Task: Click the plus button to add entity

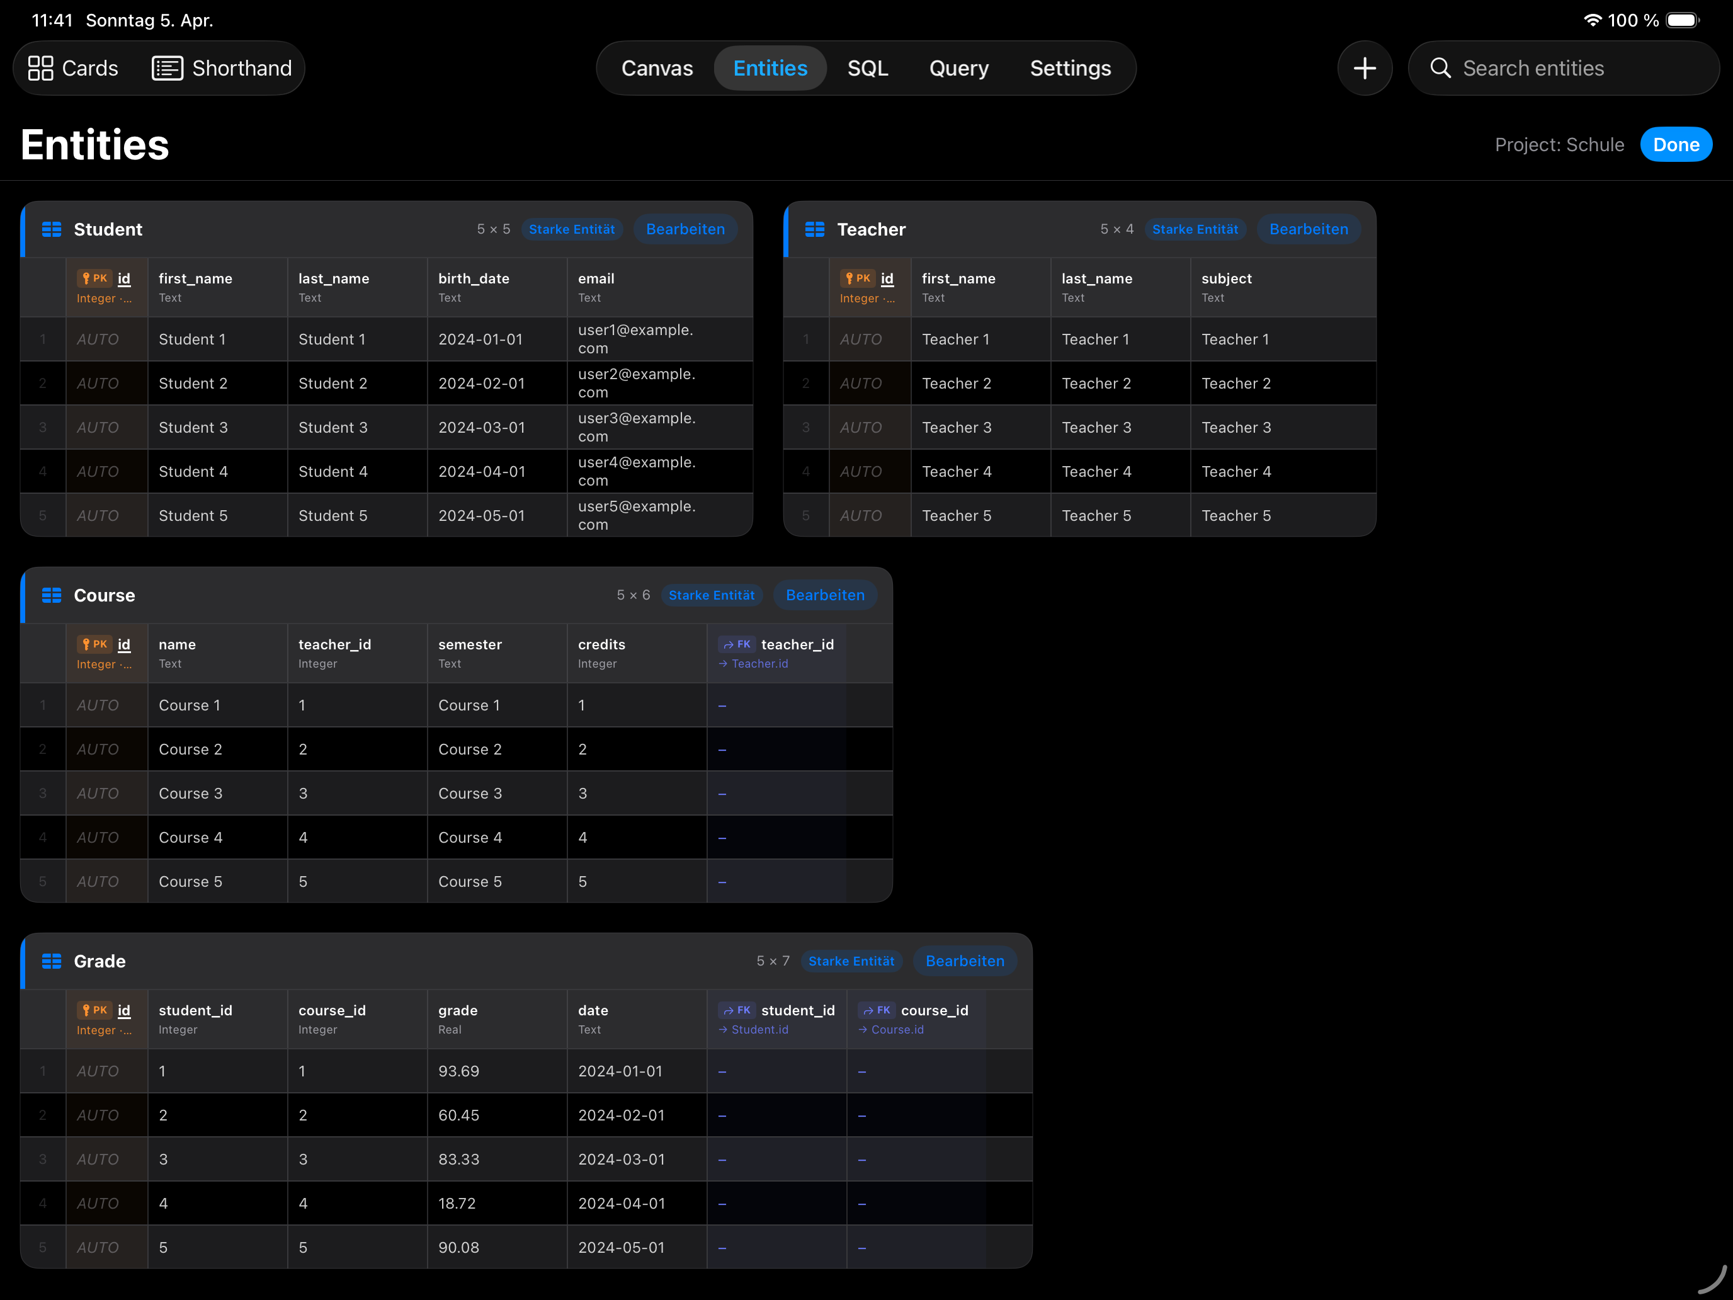Action: (1364, 68)
